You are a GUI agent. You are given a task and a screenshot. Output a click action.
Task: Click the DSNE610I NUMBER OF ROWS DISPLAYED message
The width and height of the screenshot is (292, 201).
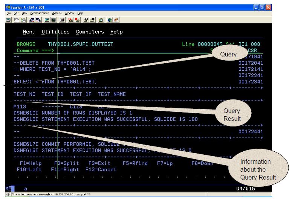(x=73, y=113)
